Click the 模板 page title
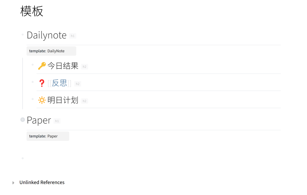Viewport: 307px width, 195px height. point(32,11)
